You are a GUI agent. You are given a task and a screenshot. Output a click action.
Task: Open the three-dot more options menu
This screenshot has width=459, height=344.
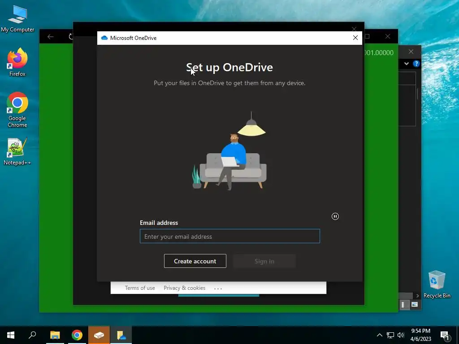(218, 288)
